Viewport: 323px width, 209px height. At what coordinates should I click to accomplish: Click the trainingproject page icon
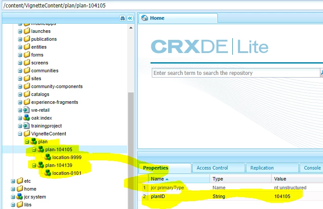[x=26, y=126]
